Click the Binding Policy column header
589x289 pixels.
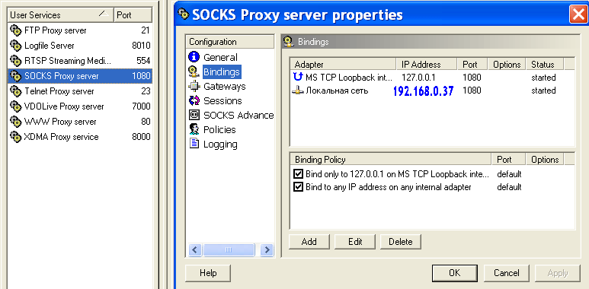[391, 159]
